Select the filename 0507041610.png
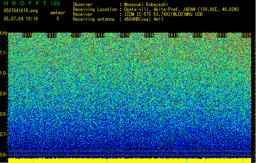Viewport: 256px width, 163px height. pyautogui.click(x=21, y=11)
